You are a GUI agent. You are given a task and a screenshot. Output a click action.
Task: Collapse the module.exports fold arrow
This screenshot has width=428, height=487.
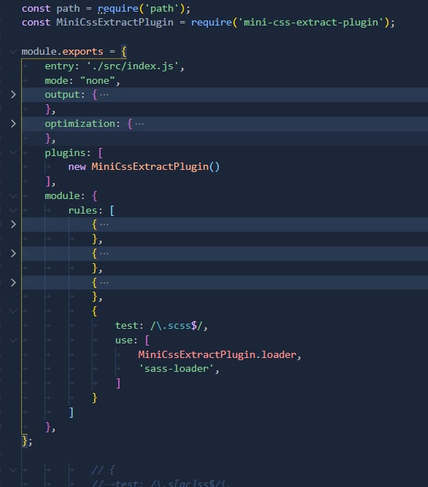click(13, 51)
